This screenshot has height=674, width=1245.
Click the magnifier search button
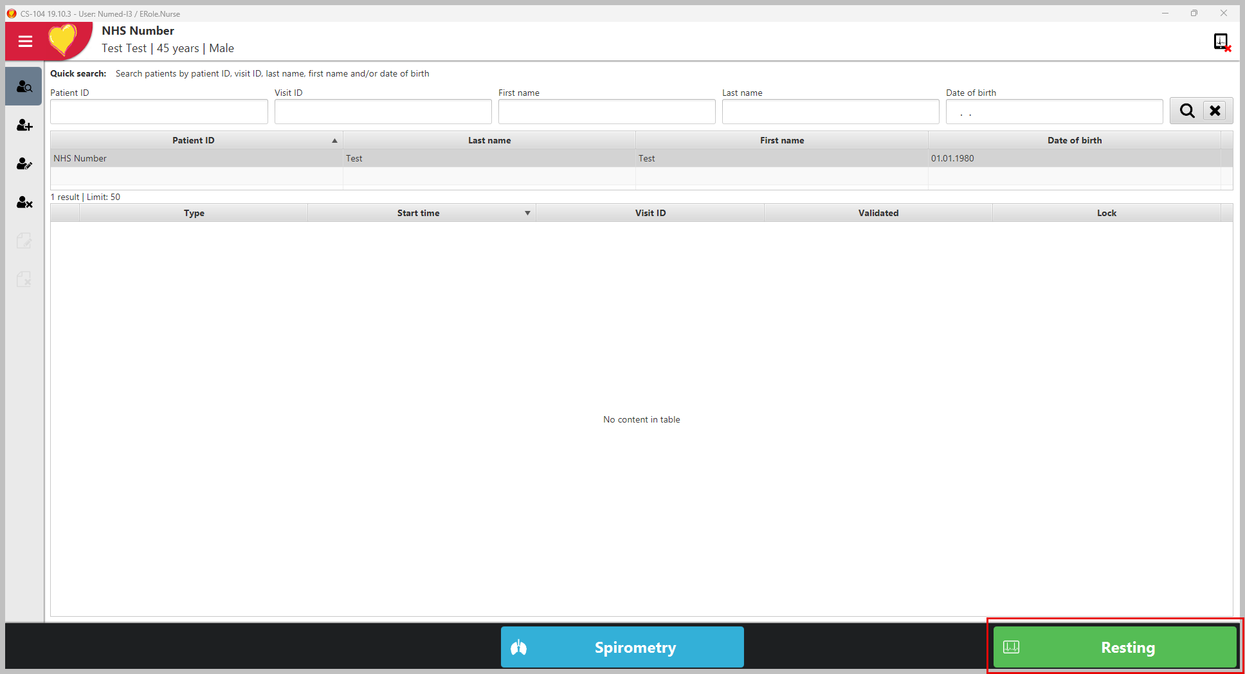tap(1186, 111)
